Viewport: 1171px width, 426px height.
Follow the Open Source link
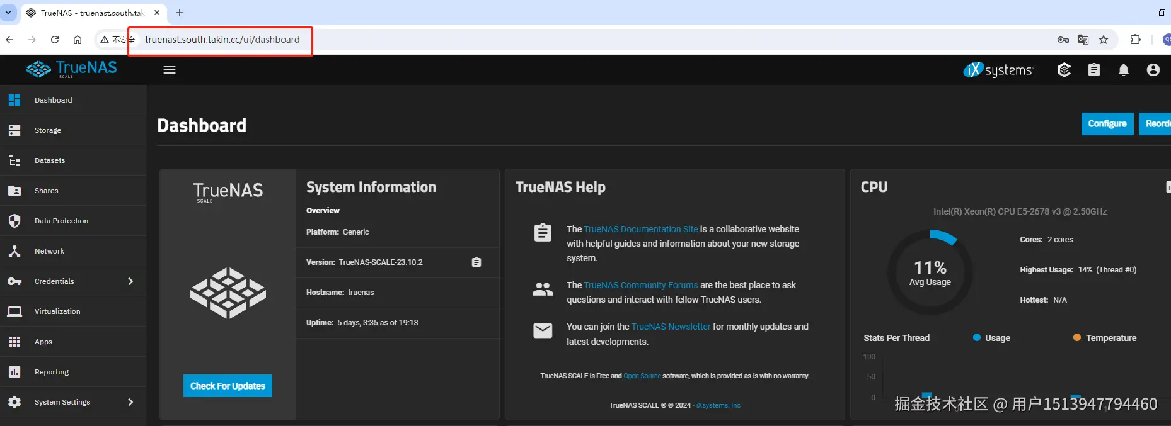tap(642, 376)
